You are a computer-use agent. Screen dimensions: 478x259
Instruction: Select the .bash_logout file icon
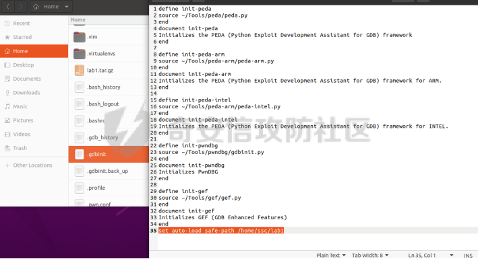80,104
